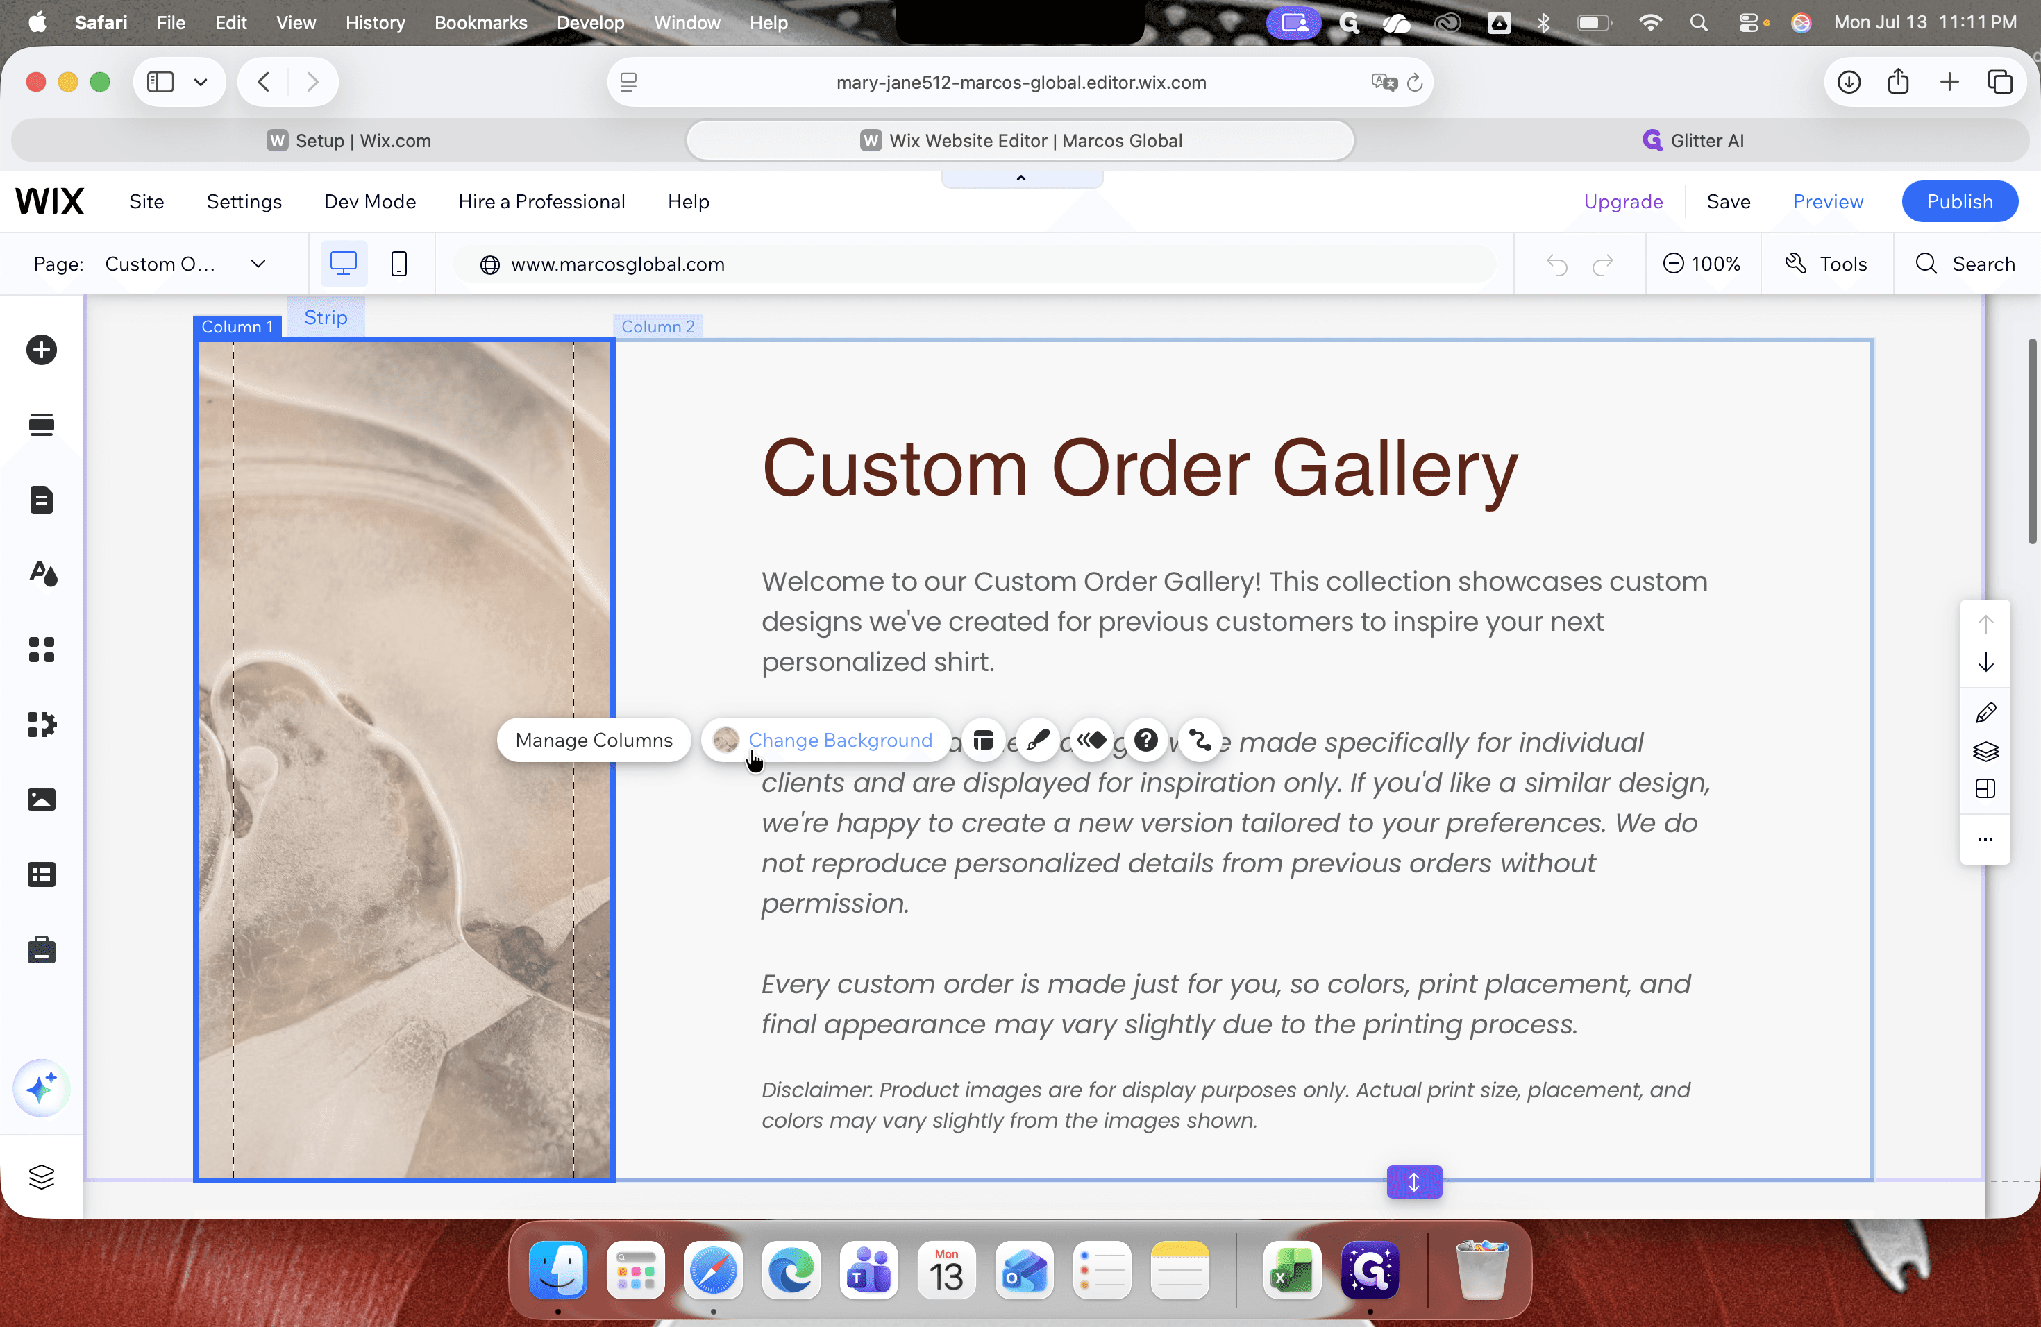
Task: Open the Add Apps grid icon
Action: pos(41,650)
